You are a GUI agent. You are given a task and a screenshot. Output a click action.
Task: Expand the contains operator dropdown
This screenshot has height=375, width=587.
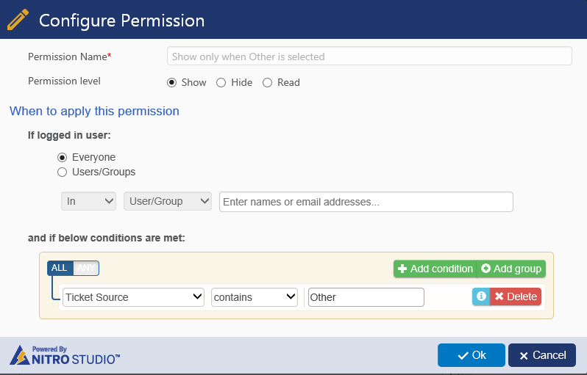point(254,297)
